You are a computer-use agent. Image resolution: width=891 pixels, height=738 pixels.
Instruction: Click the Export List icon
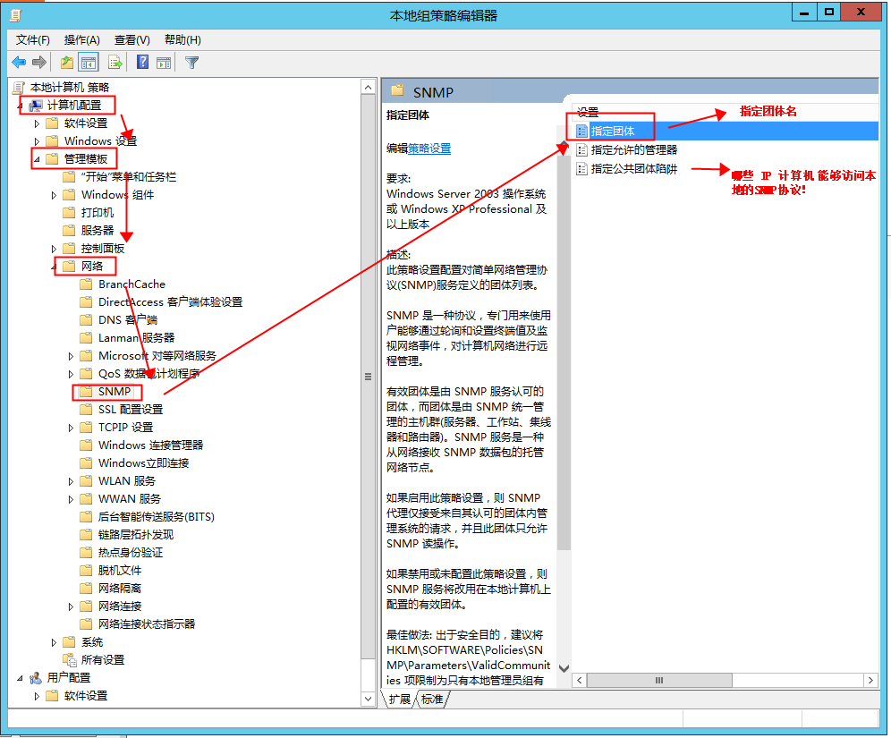click(115, 62)
